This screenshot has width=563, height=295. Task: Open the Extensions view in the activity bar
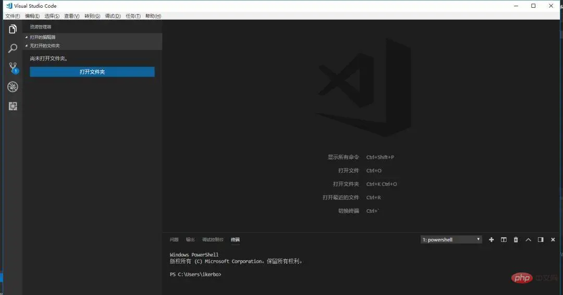(x=13, y=106)
